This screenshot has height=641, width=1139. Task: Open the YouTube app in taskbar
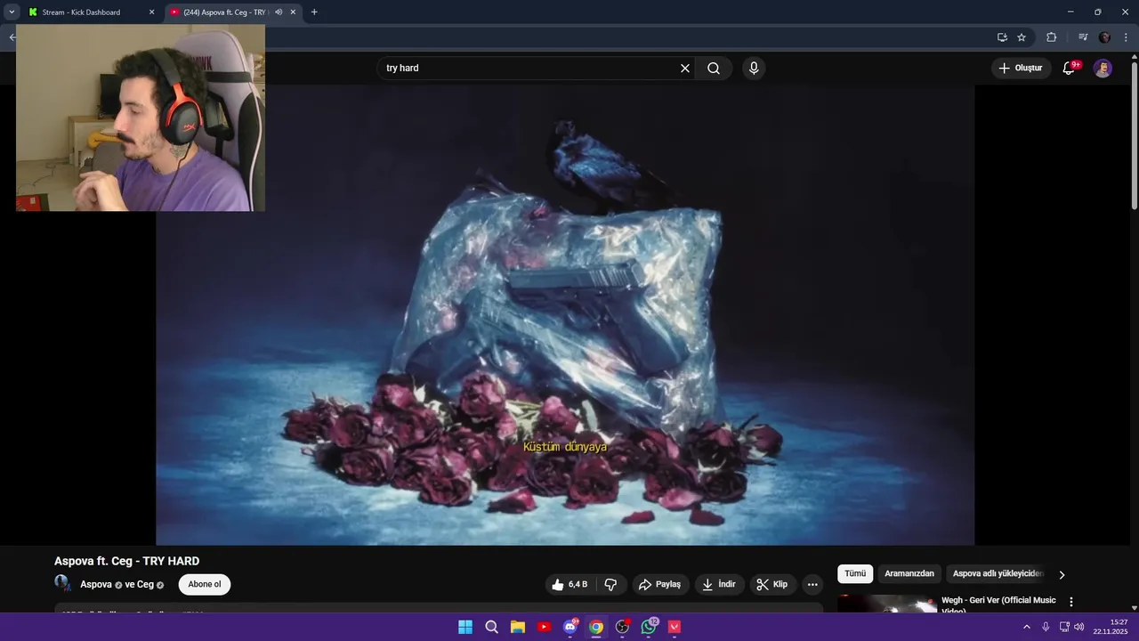click(x=544, y=627)
